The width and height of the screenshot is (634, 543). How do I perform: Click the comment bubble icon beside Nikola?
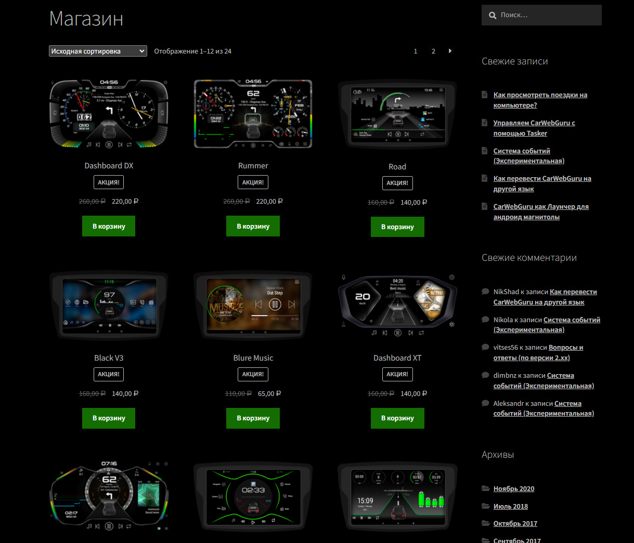[x=485, y=320]
